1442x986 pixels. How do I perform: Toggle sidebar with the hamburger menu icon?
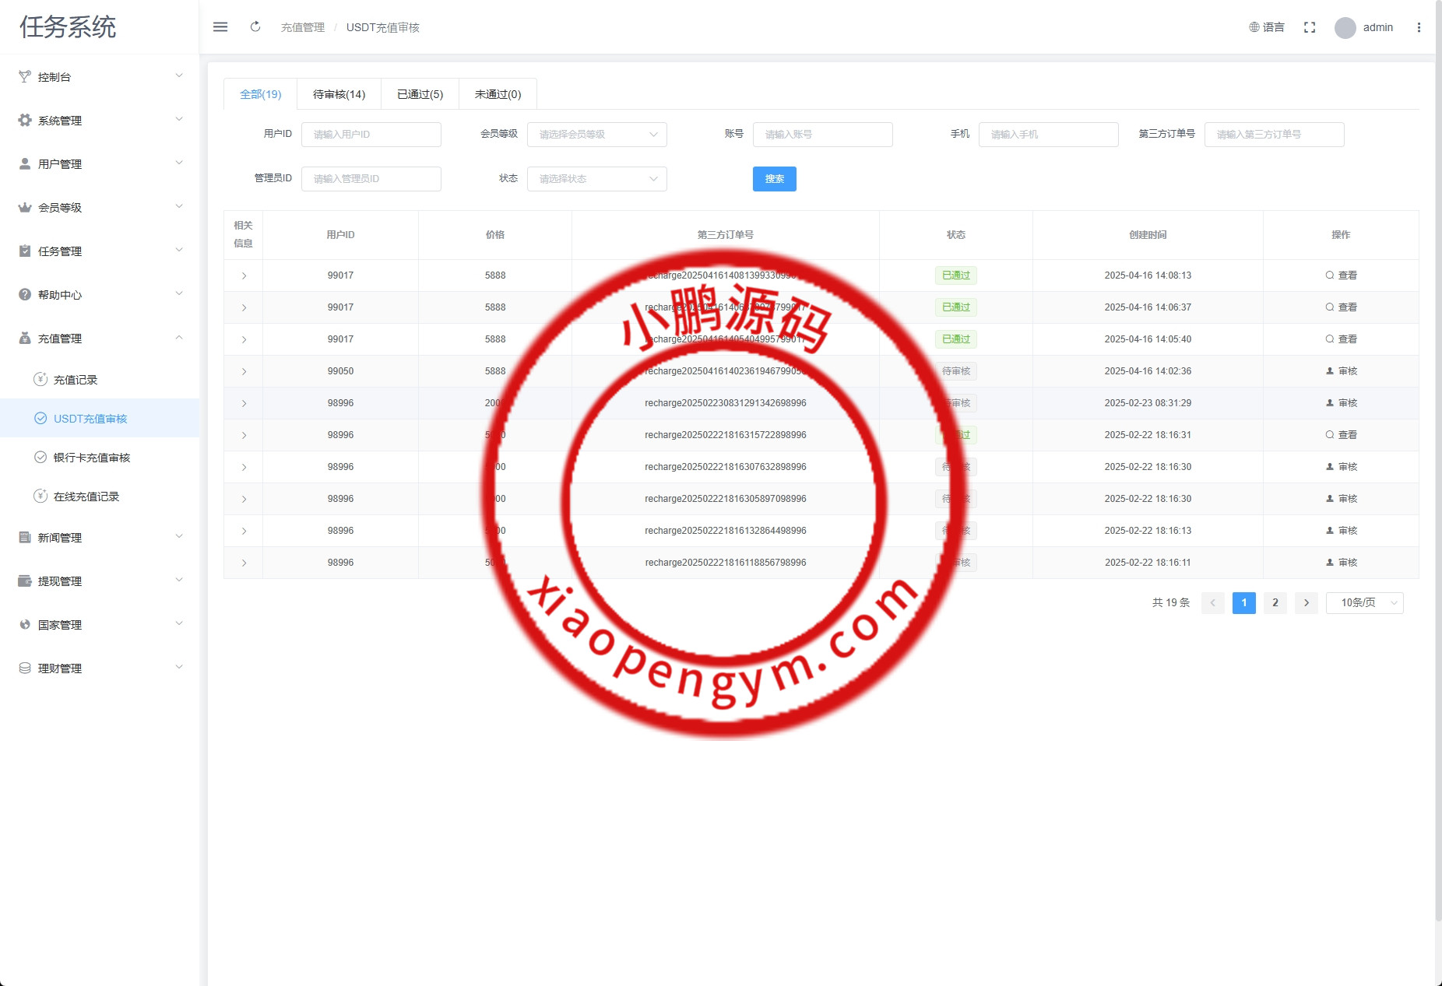(220, 27)
